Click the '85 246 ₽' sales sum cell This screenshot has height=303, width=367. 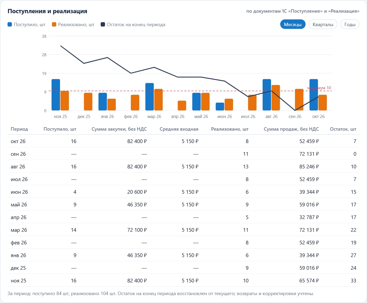point(309,167)
